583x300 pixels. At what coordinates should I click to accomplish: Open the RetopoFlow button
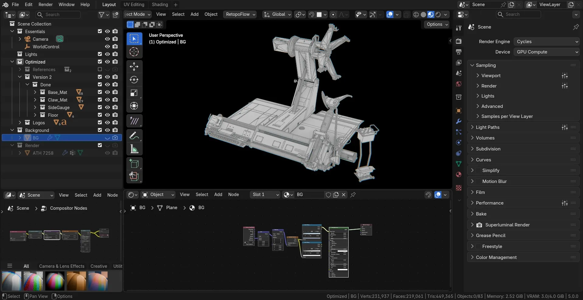[240, 14]
